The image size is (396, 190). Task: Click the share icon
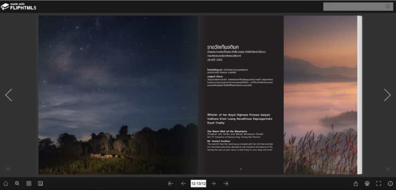355,183
